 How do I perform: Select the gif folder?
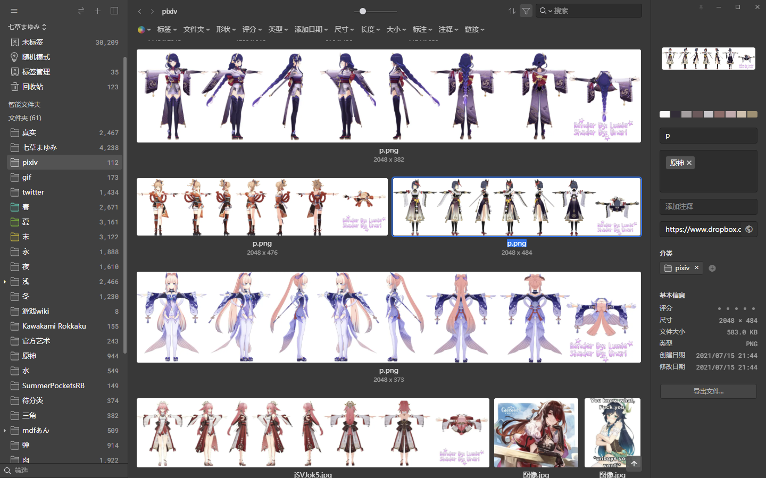[x=64, y=177]
